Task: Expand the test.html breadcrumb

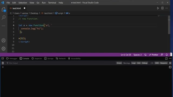Action: [47, 13]
